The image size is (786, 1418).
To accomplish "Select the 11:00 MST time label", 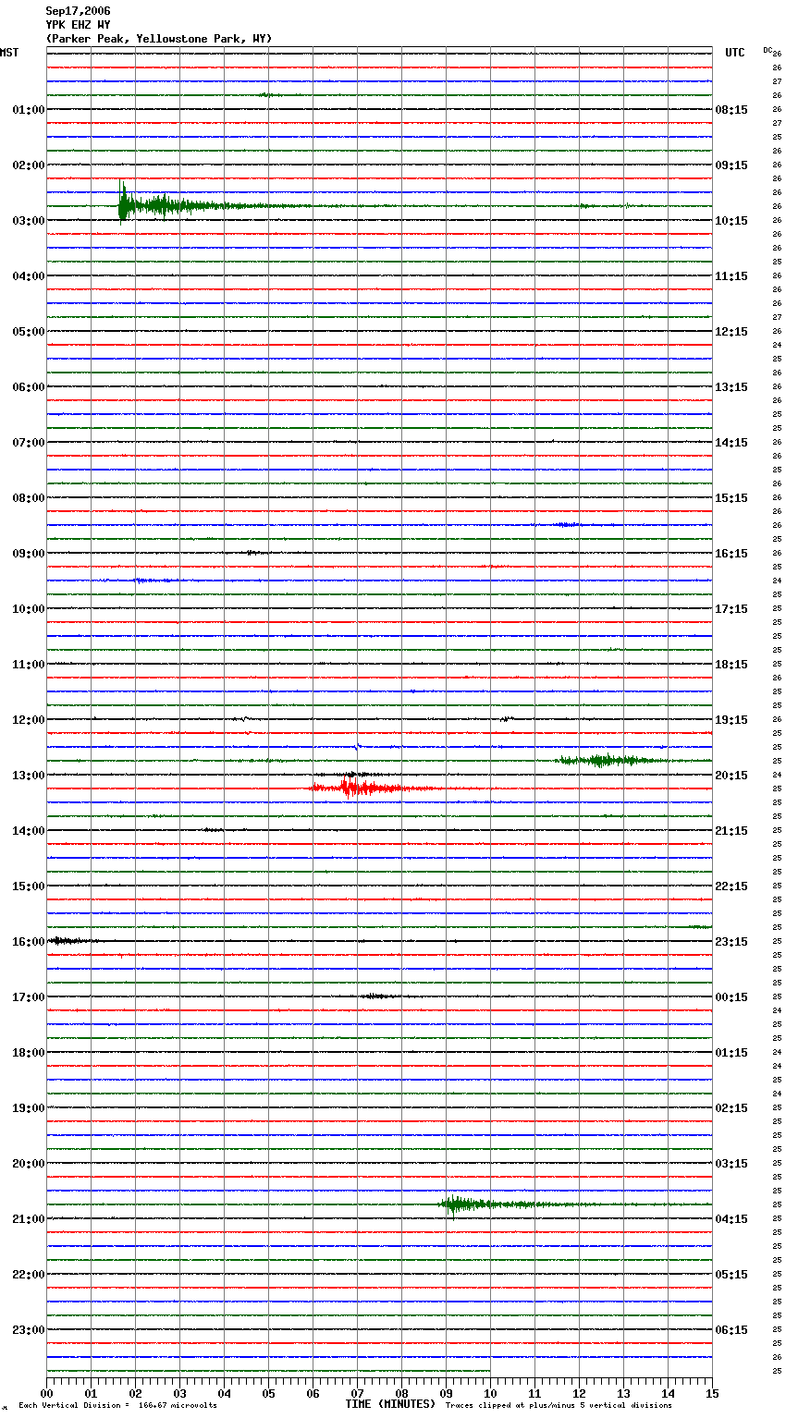I will (x=29, y=665).
